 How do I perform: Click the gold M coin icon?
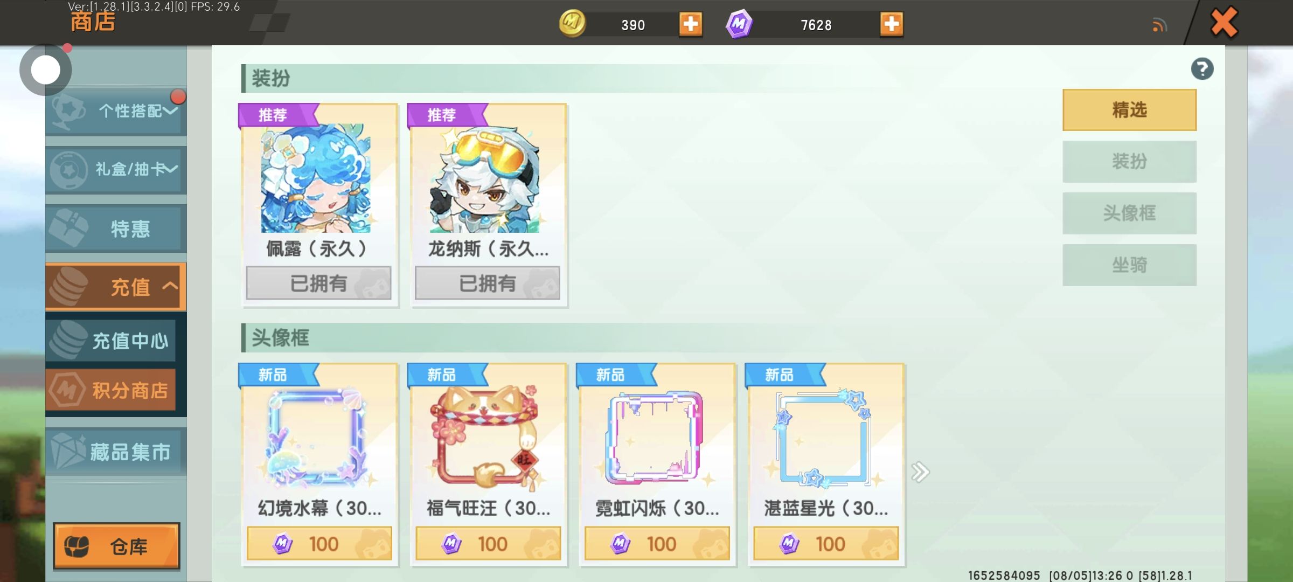pos(572,24)
